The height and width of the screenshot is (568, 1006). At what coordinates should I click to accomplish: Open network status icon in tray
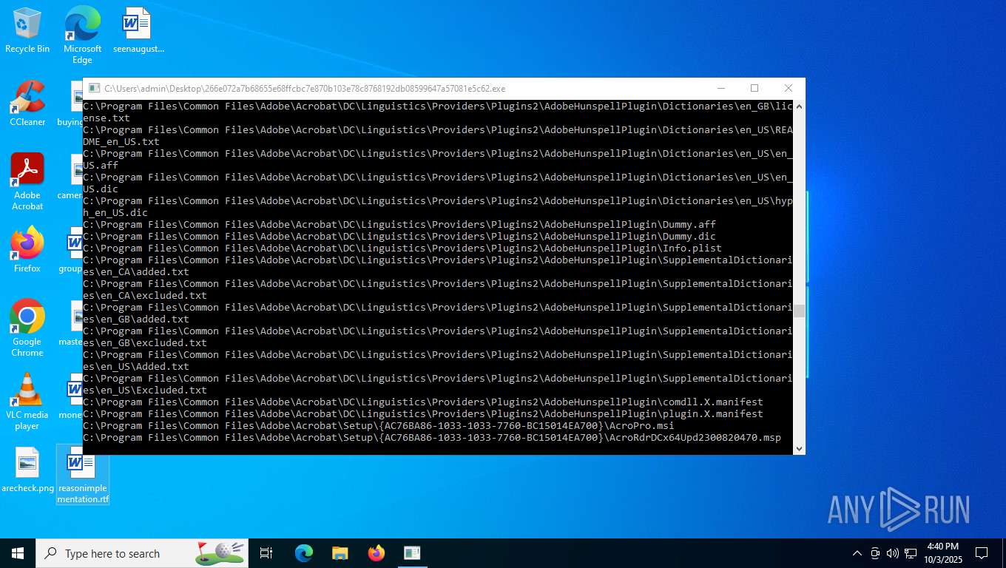pyautogui.click(x=911, y=553)
